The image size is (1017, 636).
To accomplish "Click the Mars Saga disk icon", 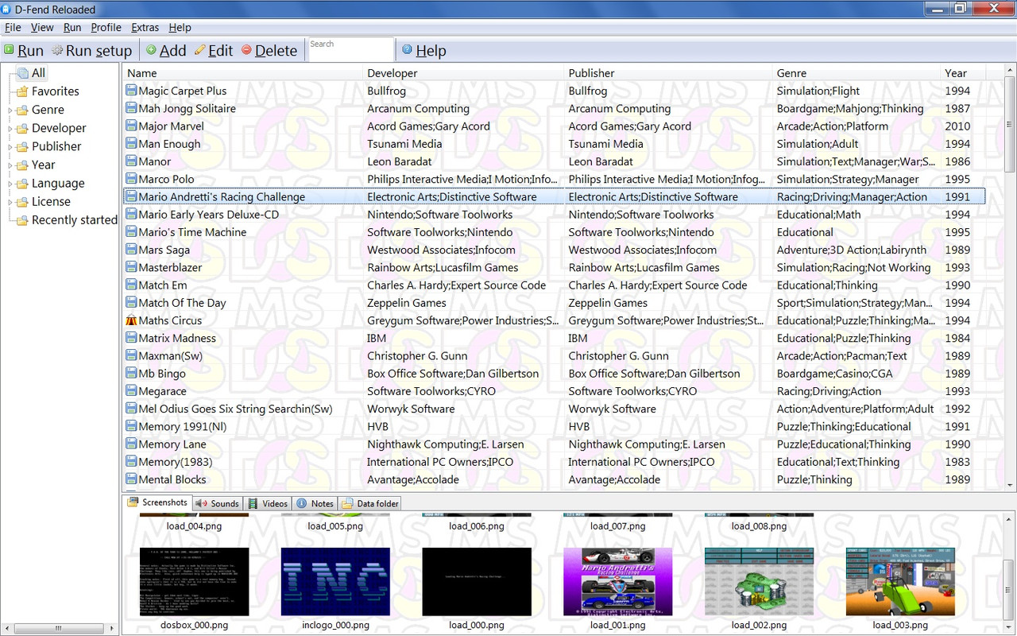I will click(x=131, y=250).
